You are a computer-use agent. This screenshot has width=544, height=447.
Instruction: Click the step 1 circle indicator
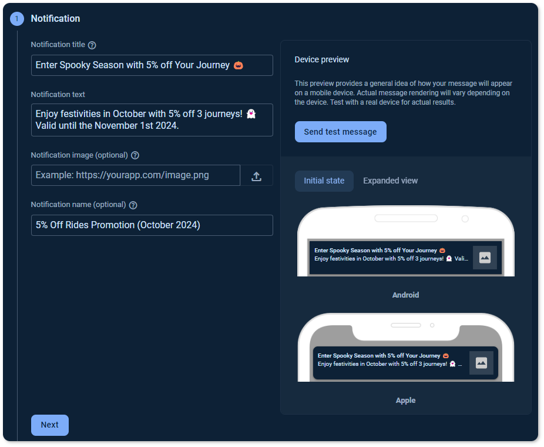click(17, 19)
